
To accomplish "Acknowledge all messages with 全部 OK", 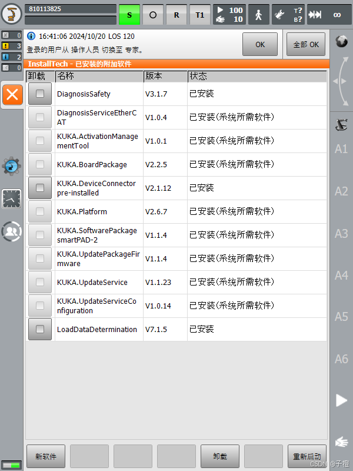I will coord(306,45).
